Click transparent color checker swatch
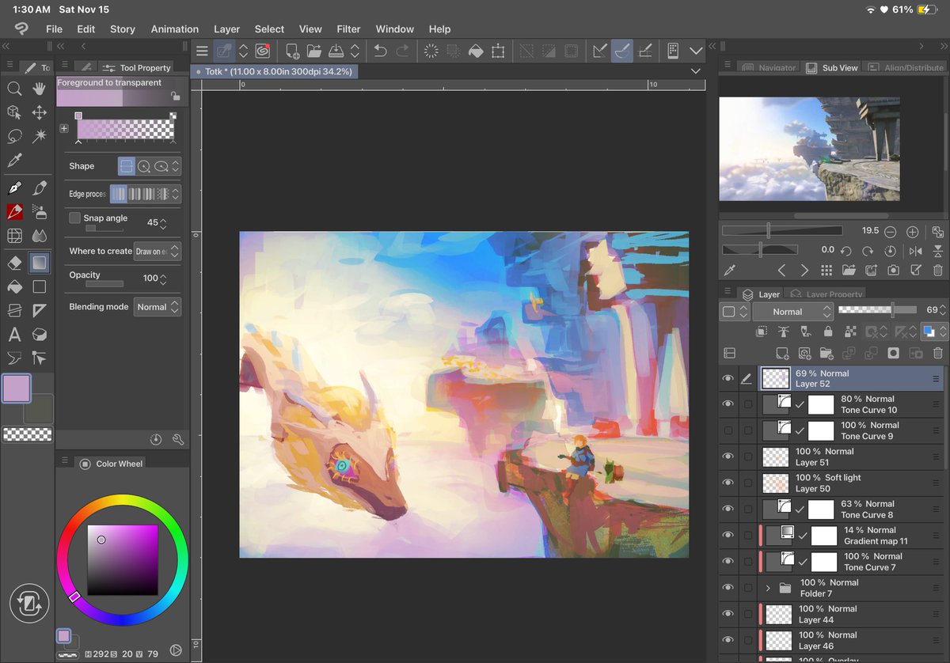The width and height of the screenshot is (950, 663). [28, 434]
